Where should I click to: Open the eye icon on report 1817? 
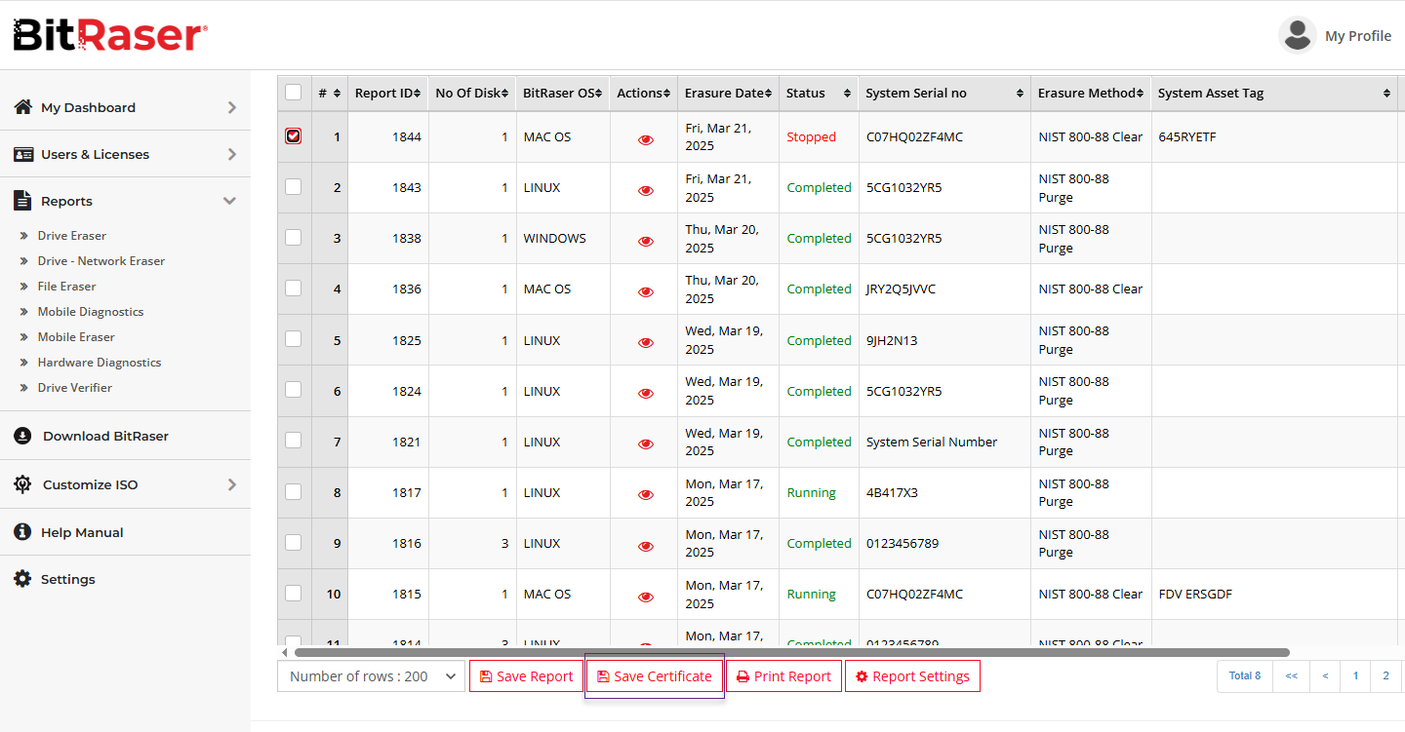pyautogui.click(x=645, y=494)
